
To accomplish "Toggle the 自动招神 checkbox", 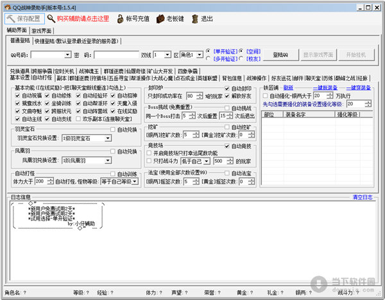I will click(113, 96).
